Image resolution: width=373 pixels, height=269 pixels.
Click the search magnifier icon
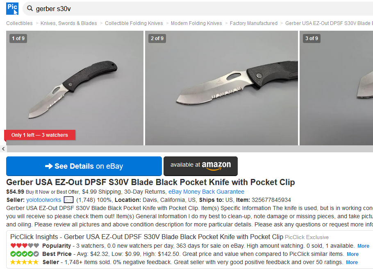pyautogui.click(x=30, y=9)
